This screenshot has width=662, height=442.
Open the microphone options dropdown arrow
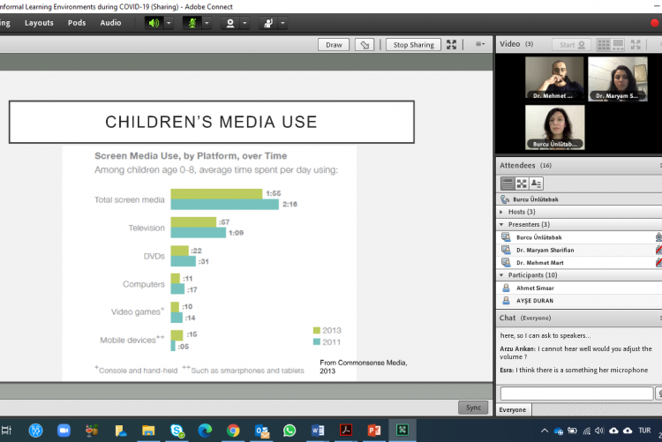207,23
